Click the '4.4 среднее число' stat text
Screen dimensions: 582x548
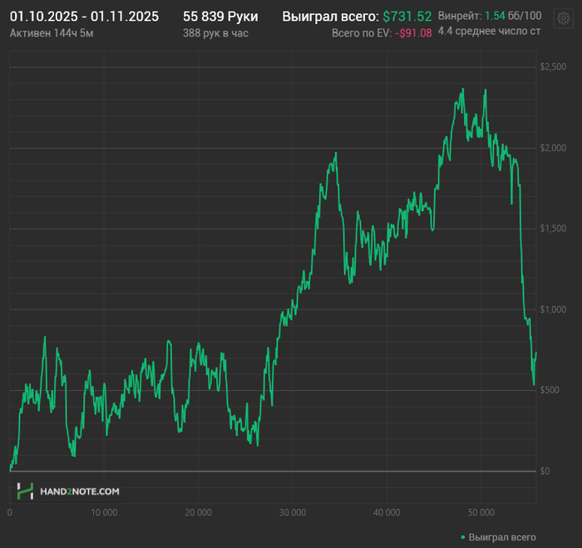[489, 32]
